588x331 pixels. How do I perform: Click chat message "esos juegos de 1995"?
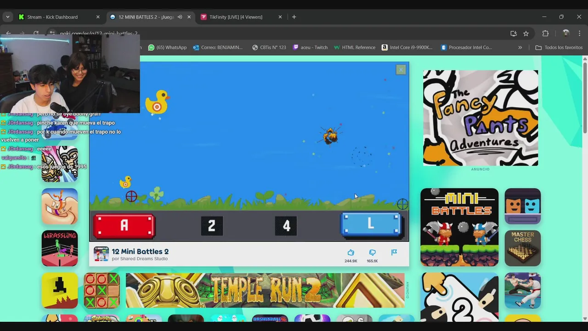coord(61,166)
